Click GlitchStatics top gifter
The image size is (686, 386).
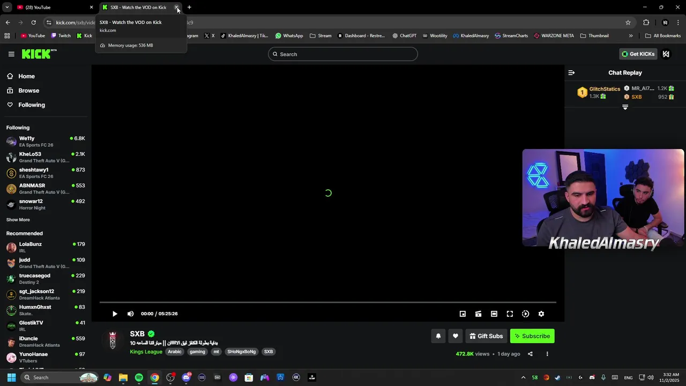pos(599,92)
